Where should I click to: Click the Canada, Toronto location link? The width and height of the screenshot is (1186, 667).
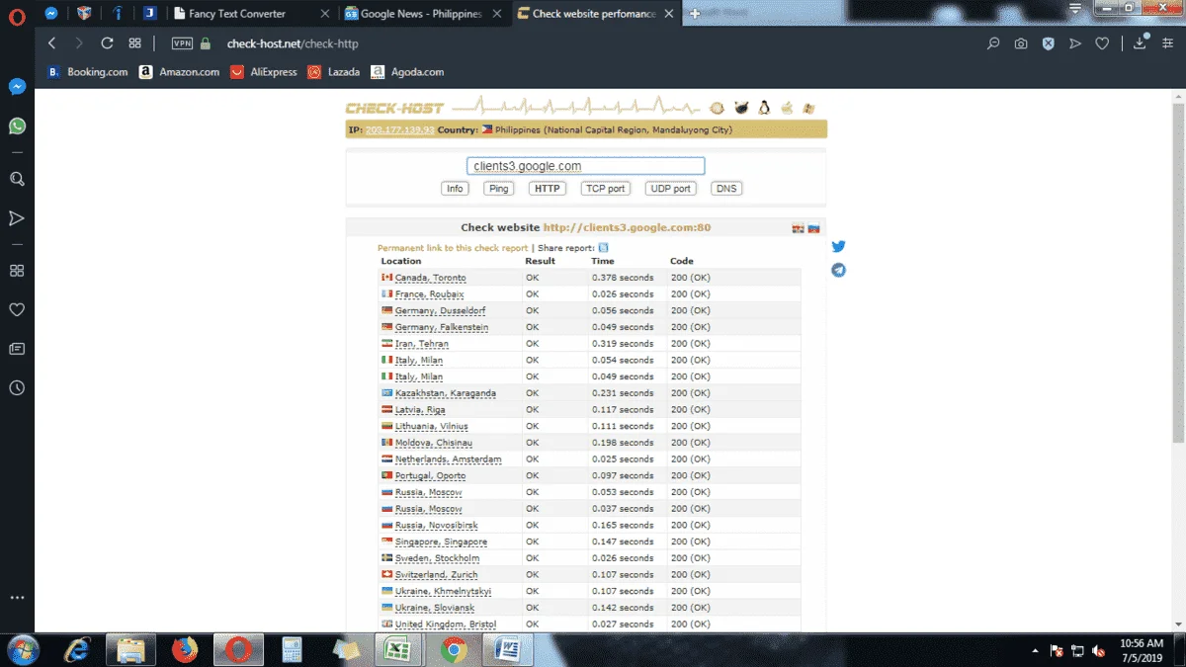tap(430, 278)
